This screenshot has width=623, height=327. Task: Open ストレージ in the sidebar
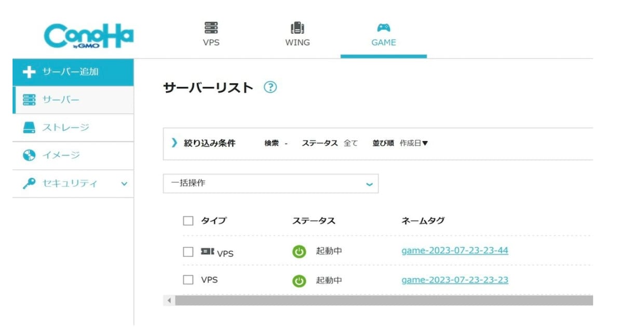coord(73,128)
